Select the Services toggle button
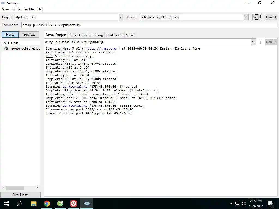The height and width of the screenshot is (209, 279). point(29,35)
